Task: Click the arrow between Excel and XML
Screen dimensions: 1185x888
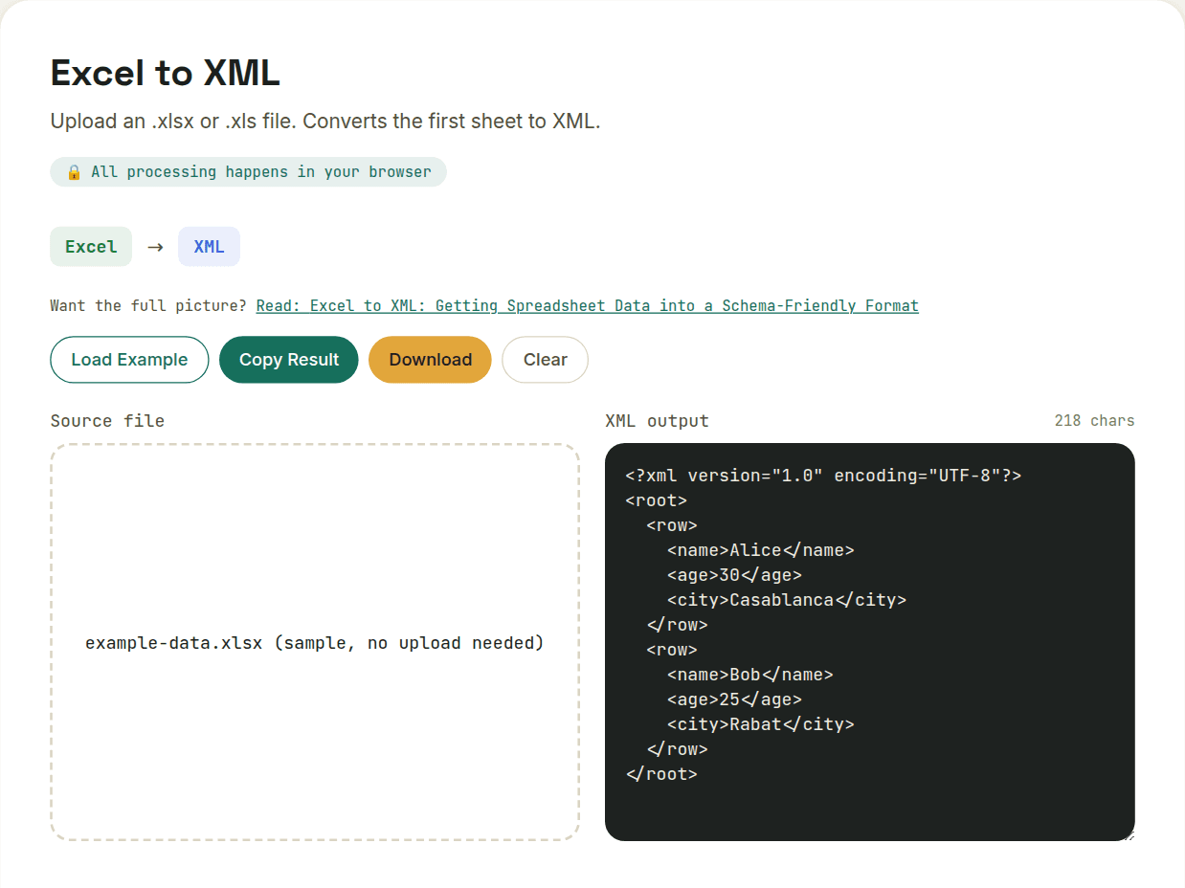Action: click(x=155, y=247)
